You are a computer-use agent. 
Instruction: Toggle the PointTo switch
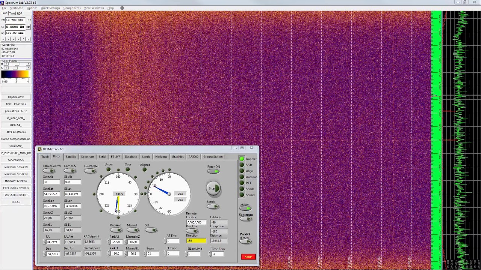tap(192, 231)
